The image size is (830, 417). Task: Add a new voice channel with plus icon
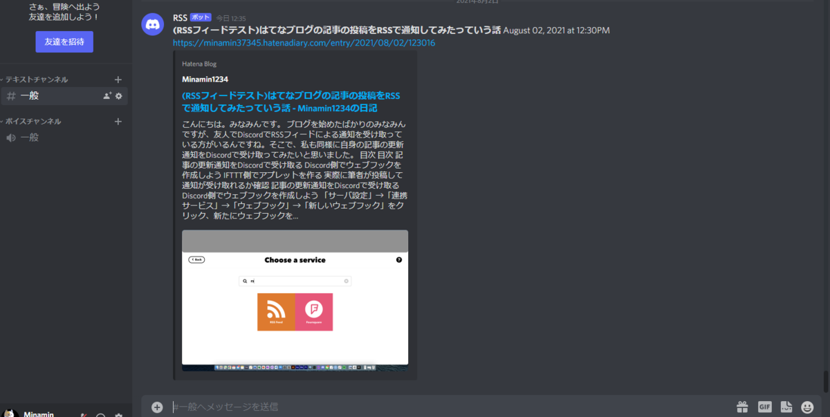[x=118, y=121]
